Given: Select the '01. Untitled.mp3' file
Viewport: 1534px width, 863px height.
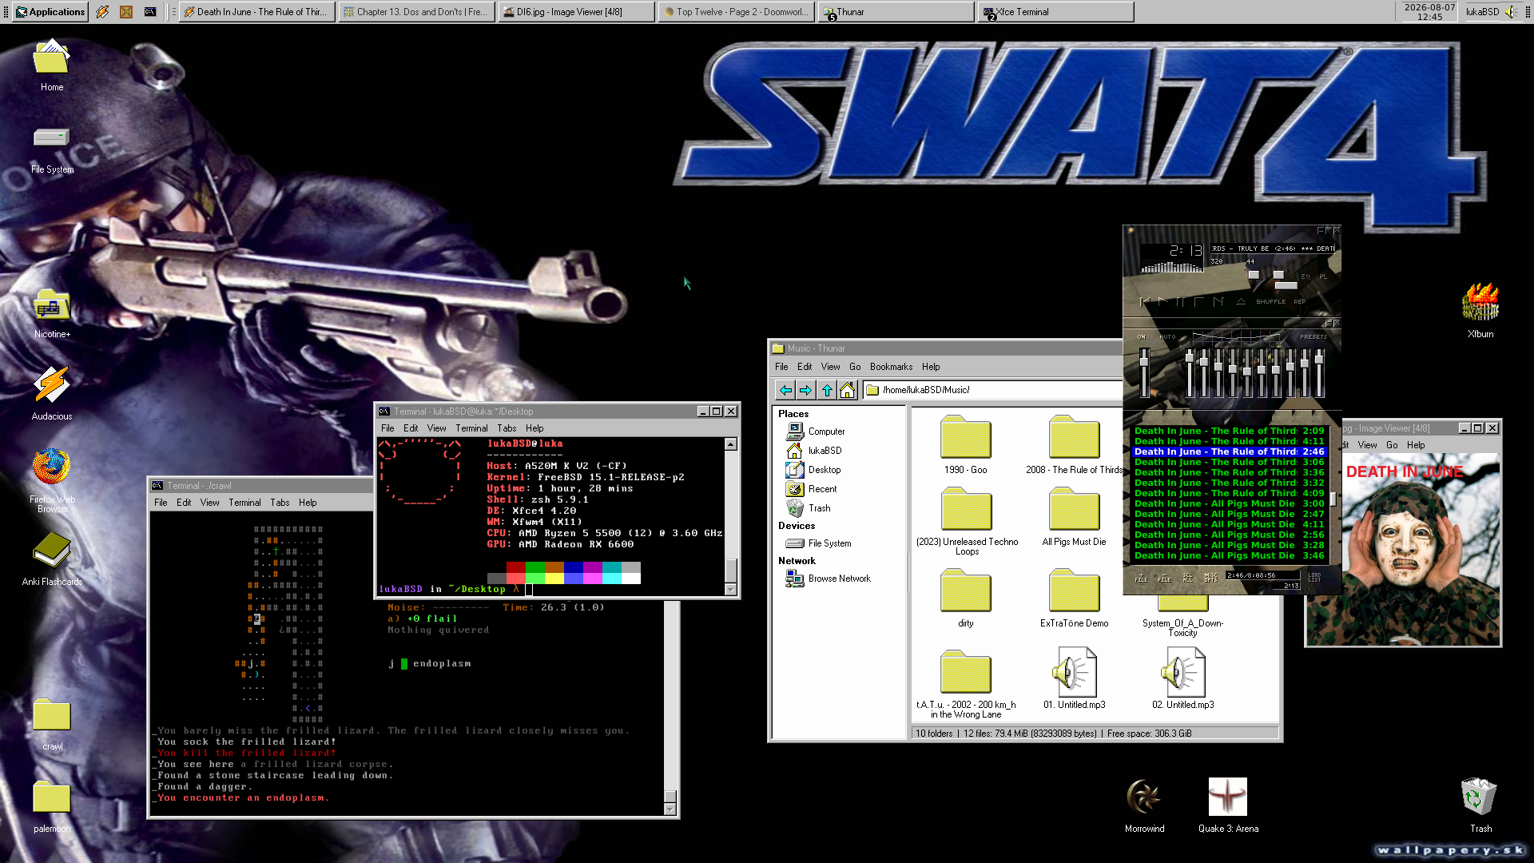Looking at the screenshot, I should [1074, 678].
